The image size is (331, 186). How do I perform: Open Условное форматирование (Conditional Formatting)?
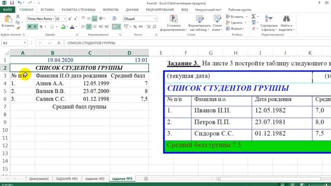(x=174, y=23)
